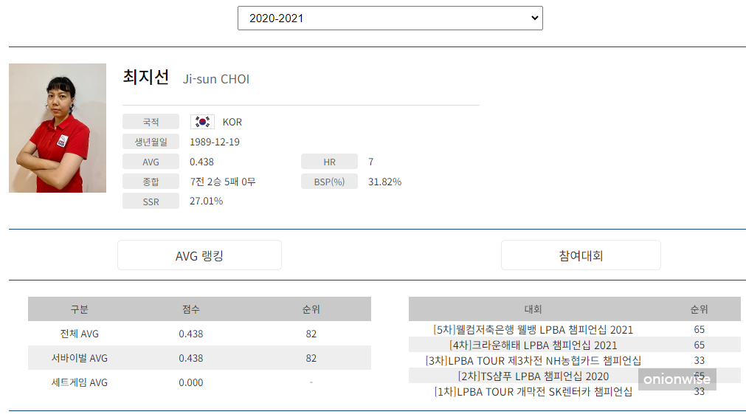
Task: Click the 점수 column header
Action: (x=191, y=309)
